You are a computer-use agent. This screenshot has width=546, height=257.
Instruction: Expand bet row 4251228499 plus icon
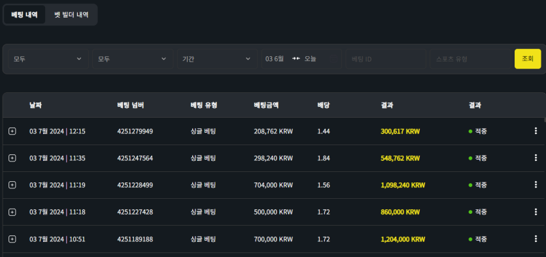pos(12,185)
